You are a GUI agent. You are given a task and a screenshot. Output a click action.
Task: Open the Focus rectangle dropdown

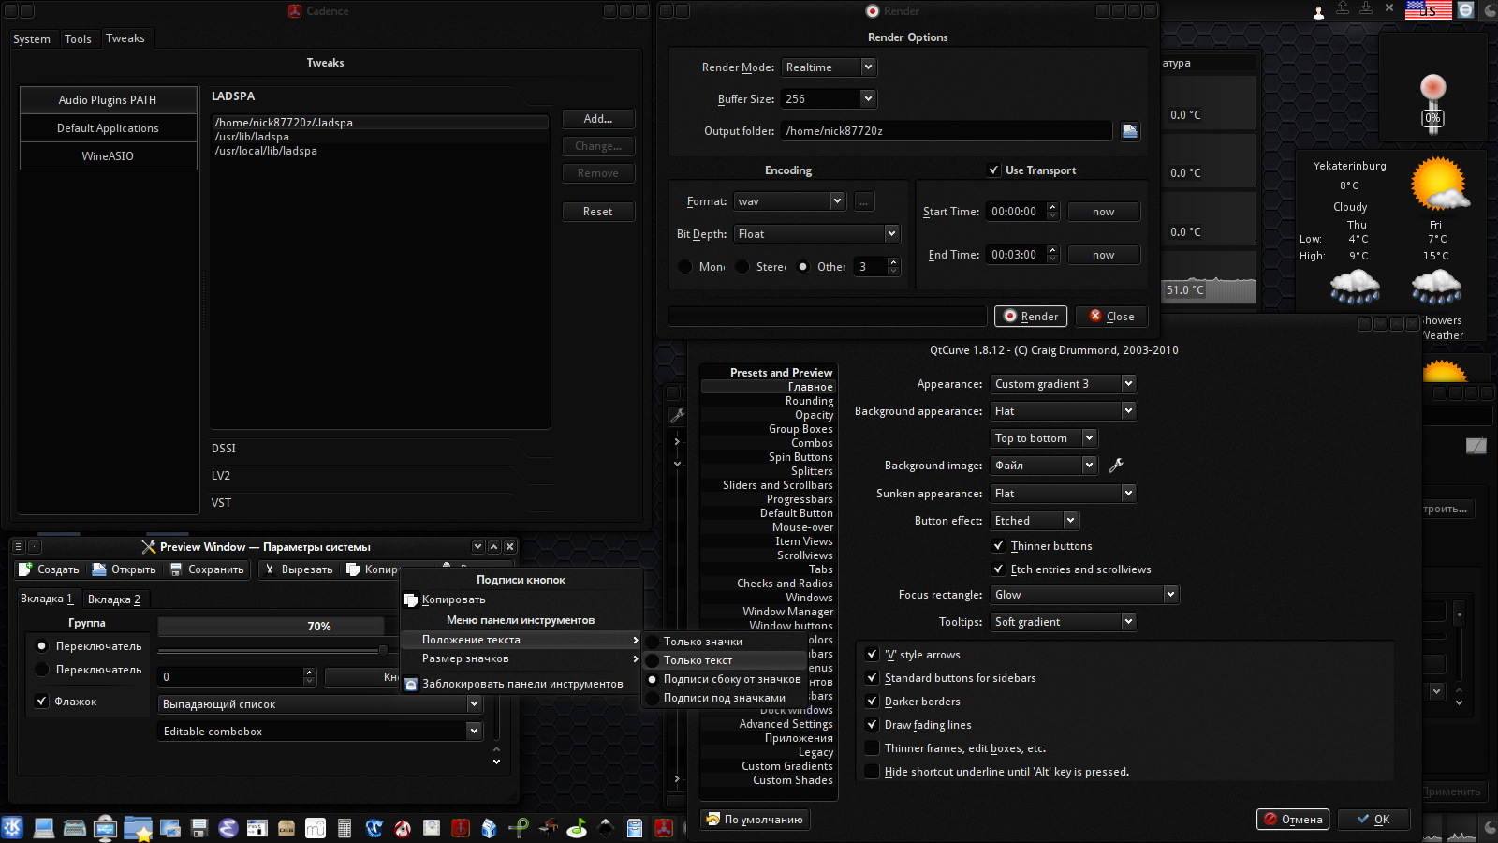coord(1084,595)
